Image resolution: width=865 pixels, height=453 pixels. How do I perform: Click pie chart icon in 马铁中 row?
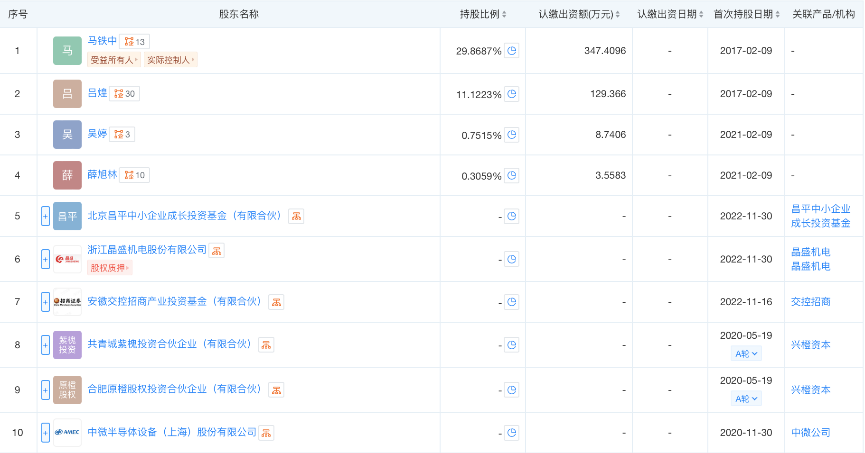[512, 51]
